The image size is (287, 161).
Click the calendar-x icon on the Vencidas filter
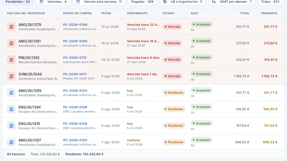click(x=41, y=2)
